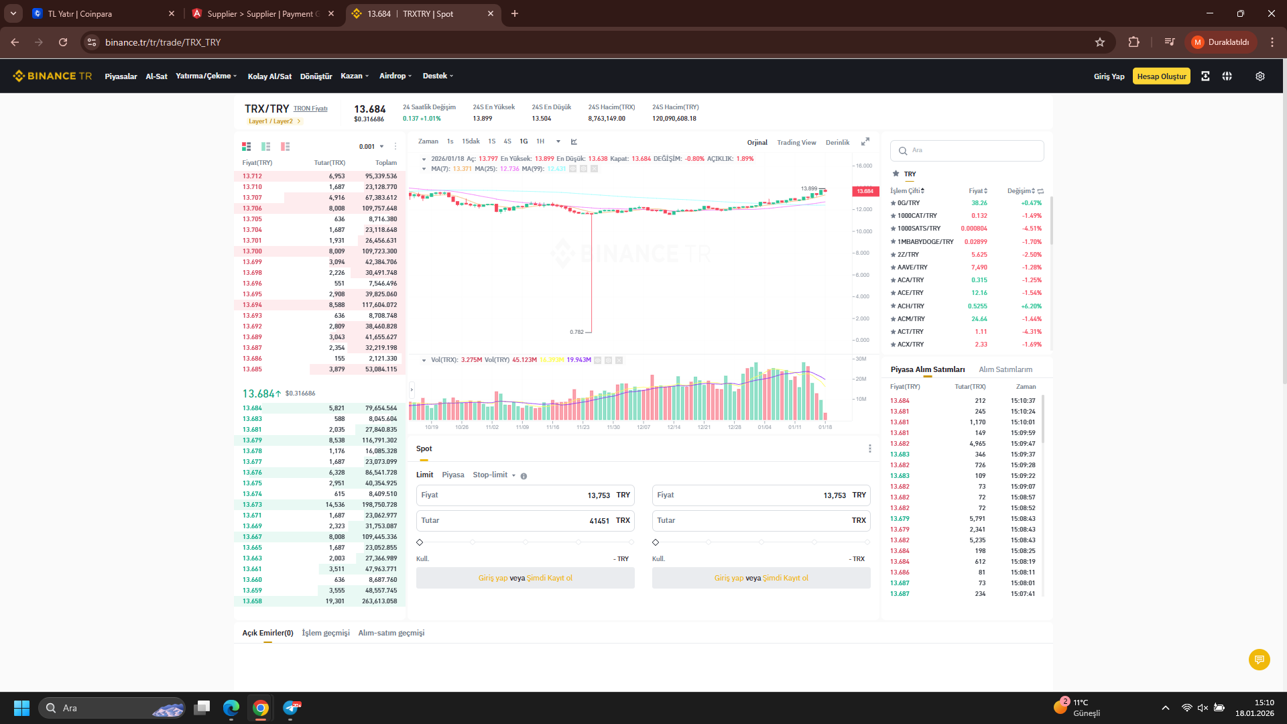Show Stop-limit info tooltip icon

pos(524,476)
